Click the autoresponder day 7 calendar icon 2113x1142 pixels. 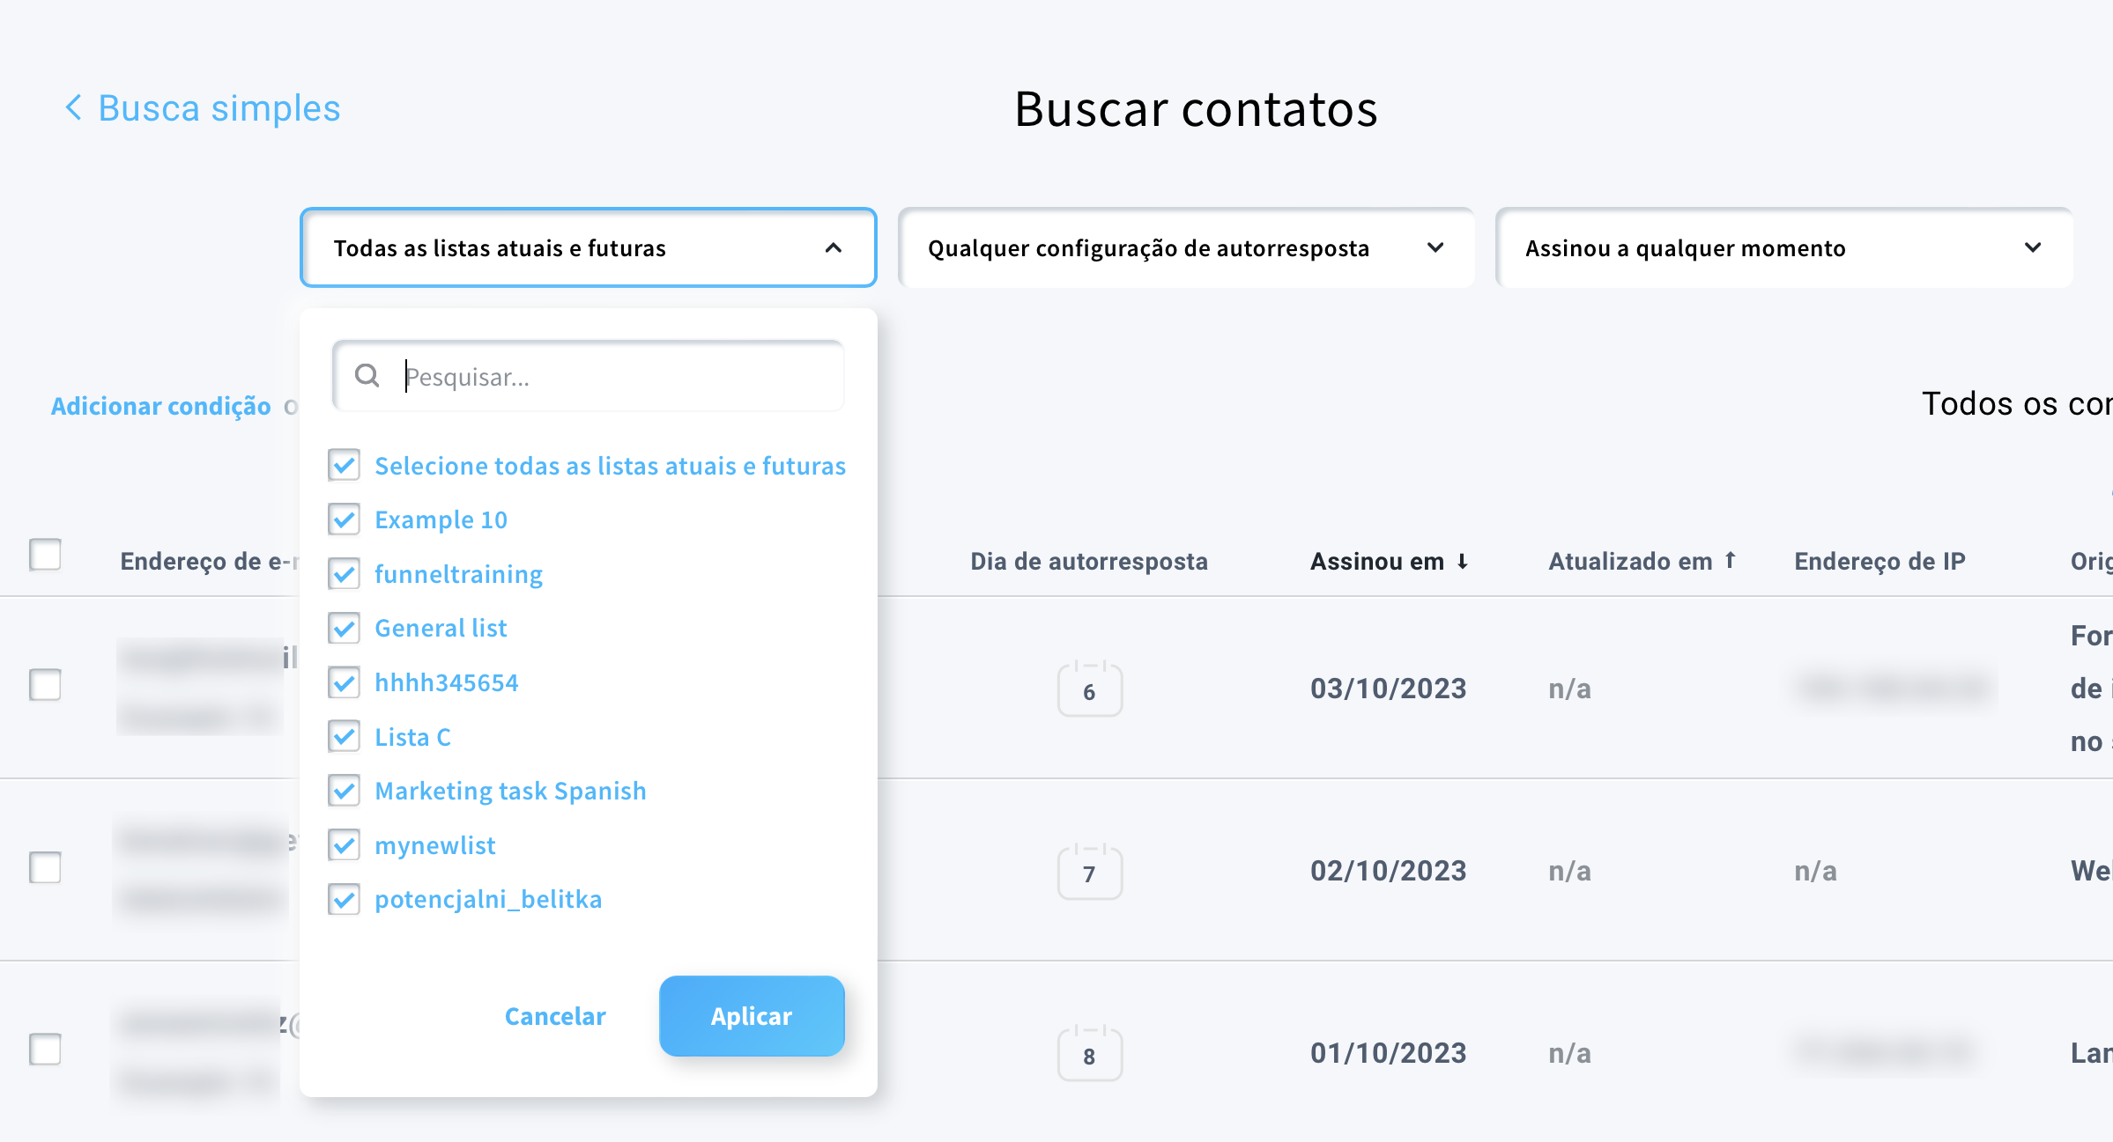point(1089,872)
